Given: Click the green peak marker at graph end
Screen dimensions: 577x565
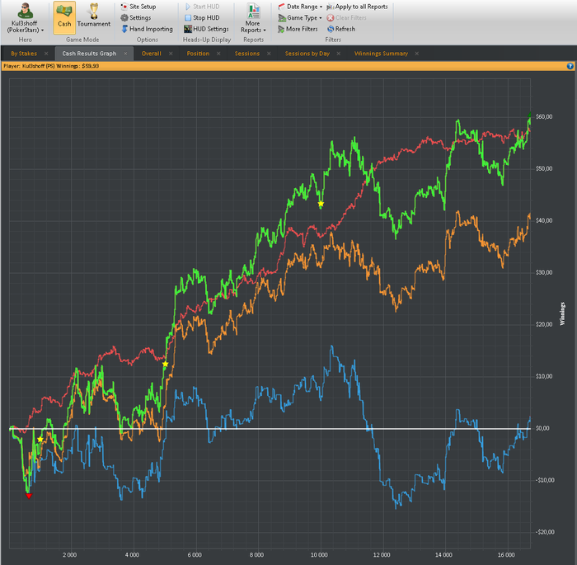Looking at the screenshot, I should [529, 115].
